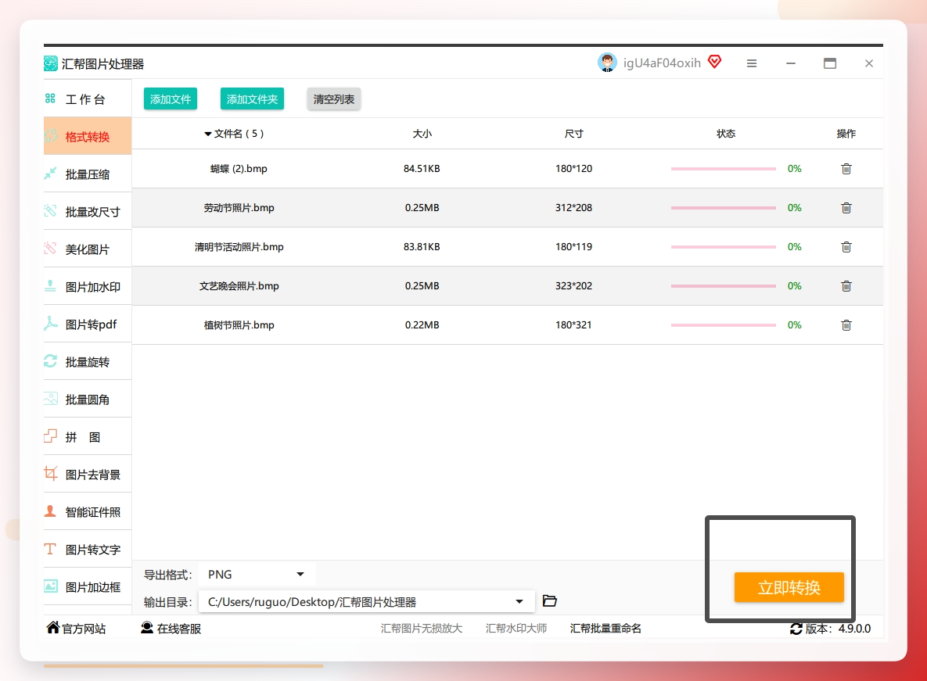Start conversion with 立即转换 button
This screenshot has width=927, height=681.
coord(789,587)
